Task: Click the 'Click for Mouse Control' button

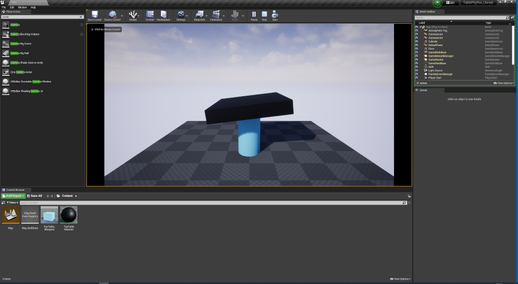Action: coord(106,29)
